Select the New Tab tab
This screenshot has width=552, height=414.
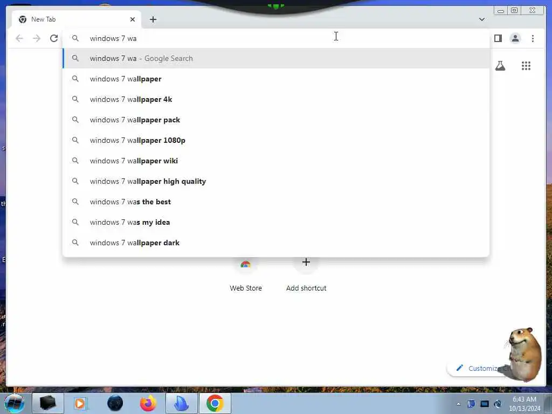point(76,19)
